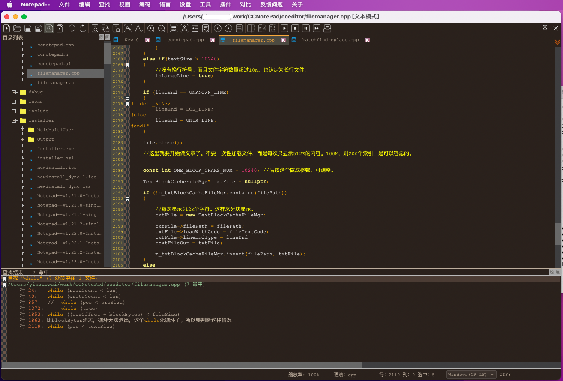The image size is (563, 381).
Task: Click the fast-forward run macro icon
Action: coord(317,28)
